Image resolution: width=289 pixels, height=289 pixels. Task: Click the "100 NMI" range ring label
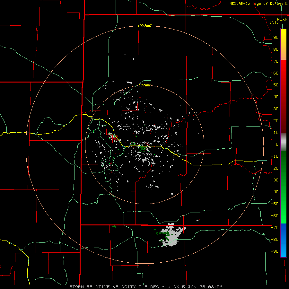pyautogui.click(x=144, y=26)
